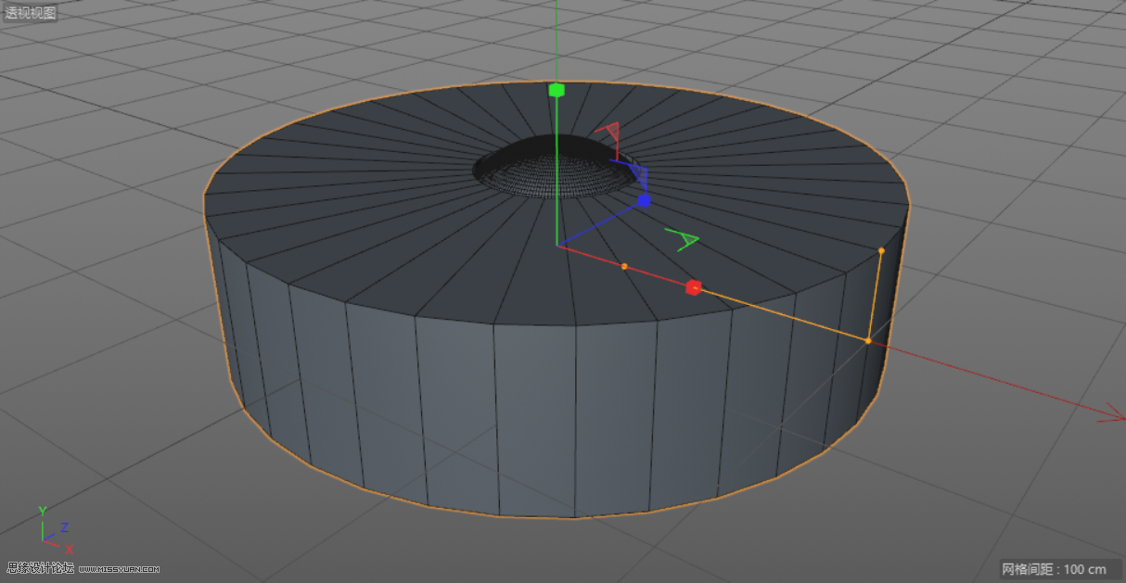Viewport: 1126px width, 583px height.
Task: Select the red X-axis move handle
Action: [694, 285]
